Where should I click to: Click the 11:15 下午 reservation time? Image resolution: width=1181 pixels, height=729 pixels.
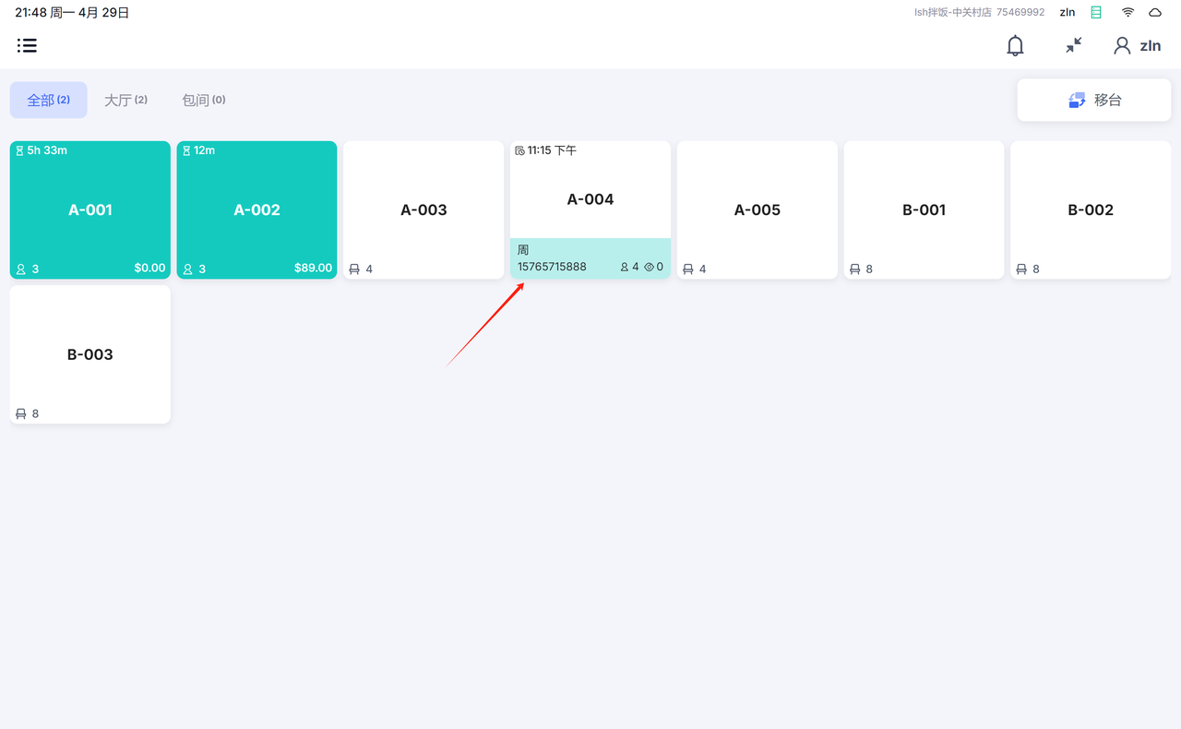click(552, 150)
